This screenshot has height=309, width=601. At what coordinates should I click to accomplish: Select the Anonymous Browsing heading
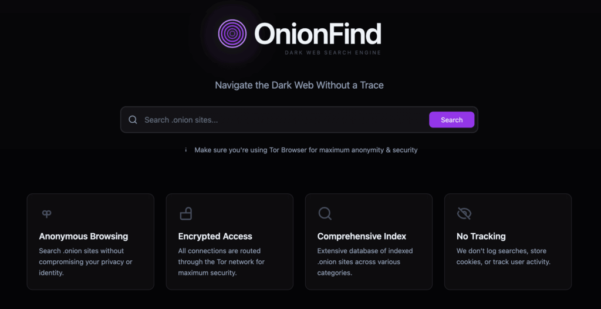point(83,236)
